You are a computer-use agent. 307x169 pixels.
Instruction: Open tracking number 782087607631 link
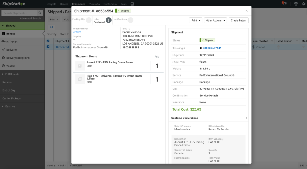212,48
